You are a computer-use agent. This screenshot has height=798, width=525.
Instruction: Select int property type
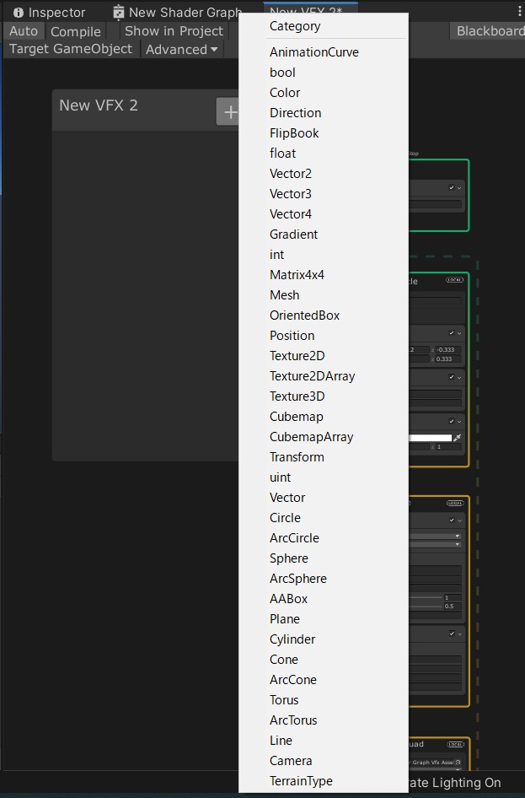click(x=324, y=255)
